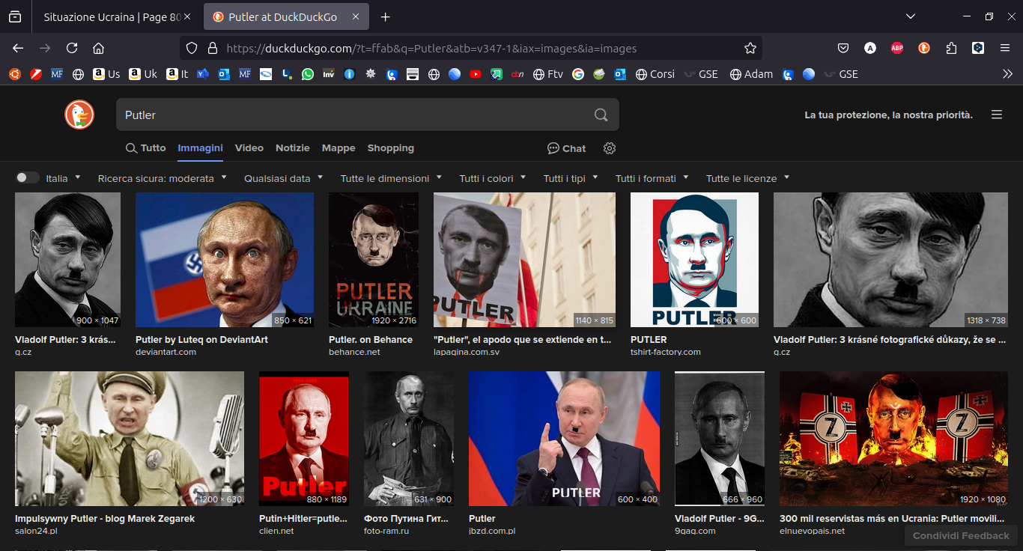
Task: Open the DuckDuckGo page side menu
Action: 996,115
